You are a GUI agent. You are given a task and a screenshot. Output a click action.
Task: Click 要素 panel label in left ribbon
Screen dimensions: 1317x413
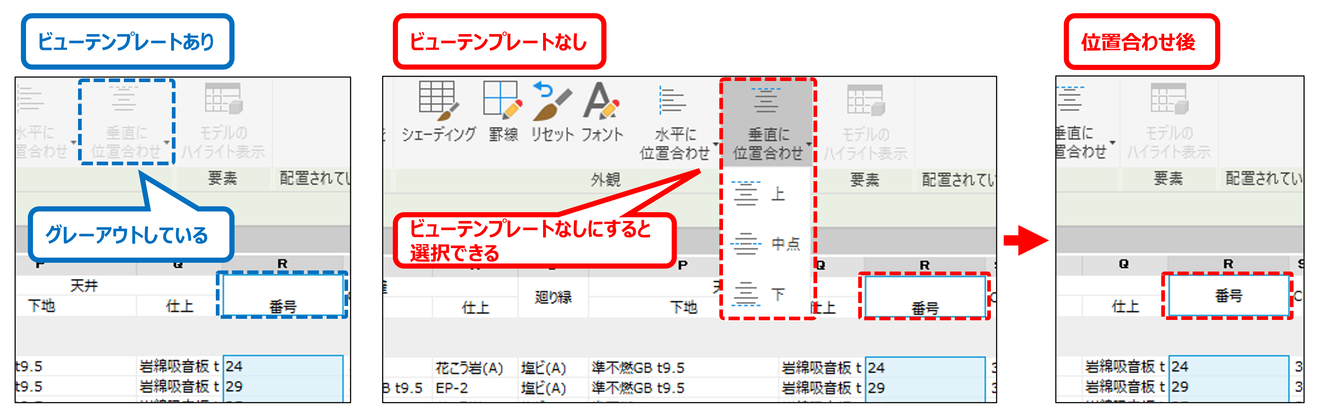pyautogui.click(x=222, y=178)
